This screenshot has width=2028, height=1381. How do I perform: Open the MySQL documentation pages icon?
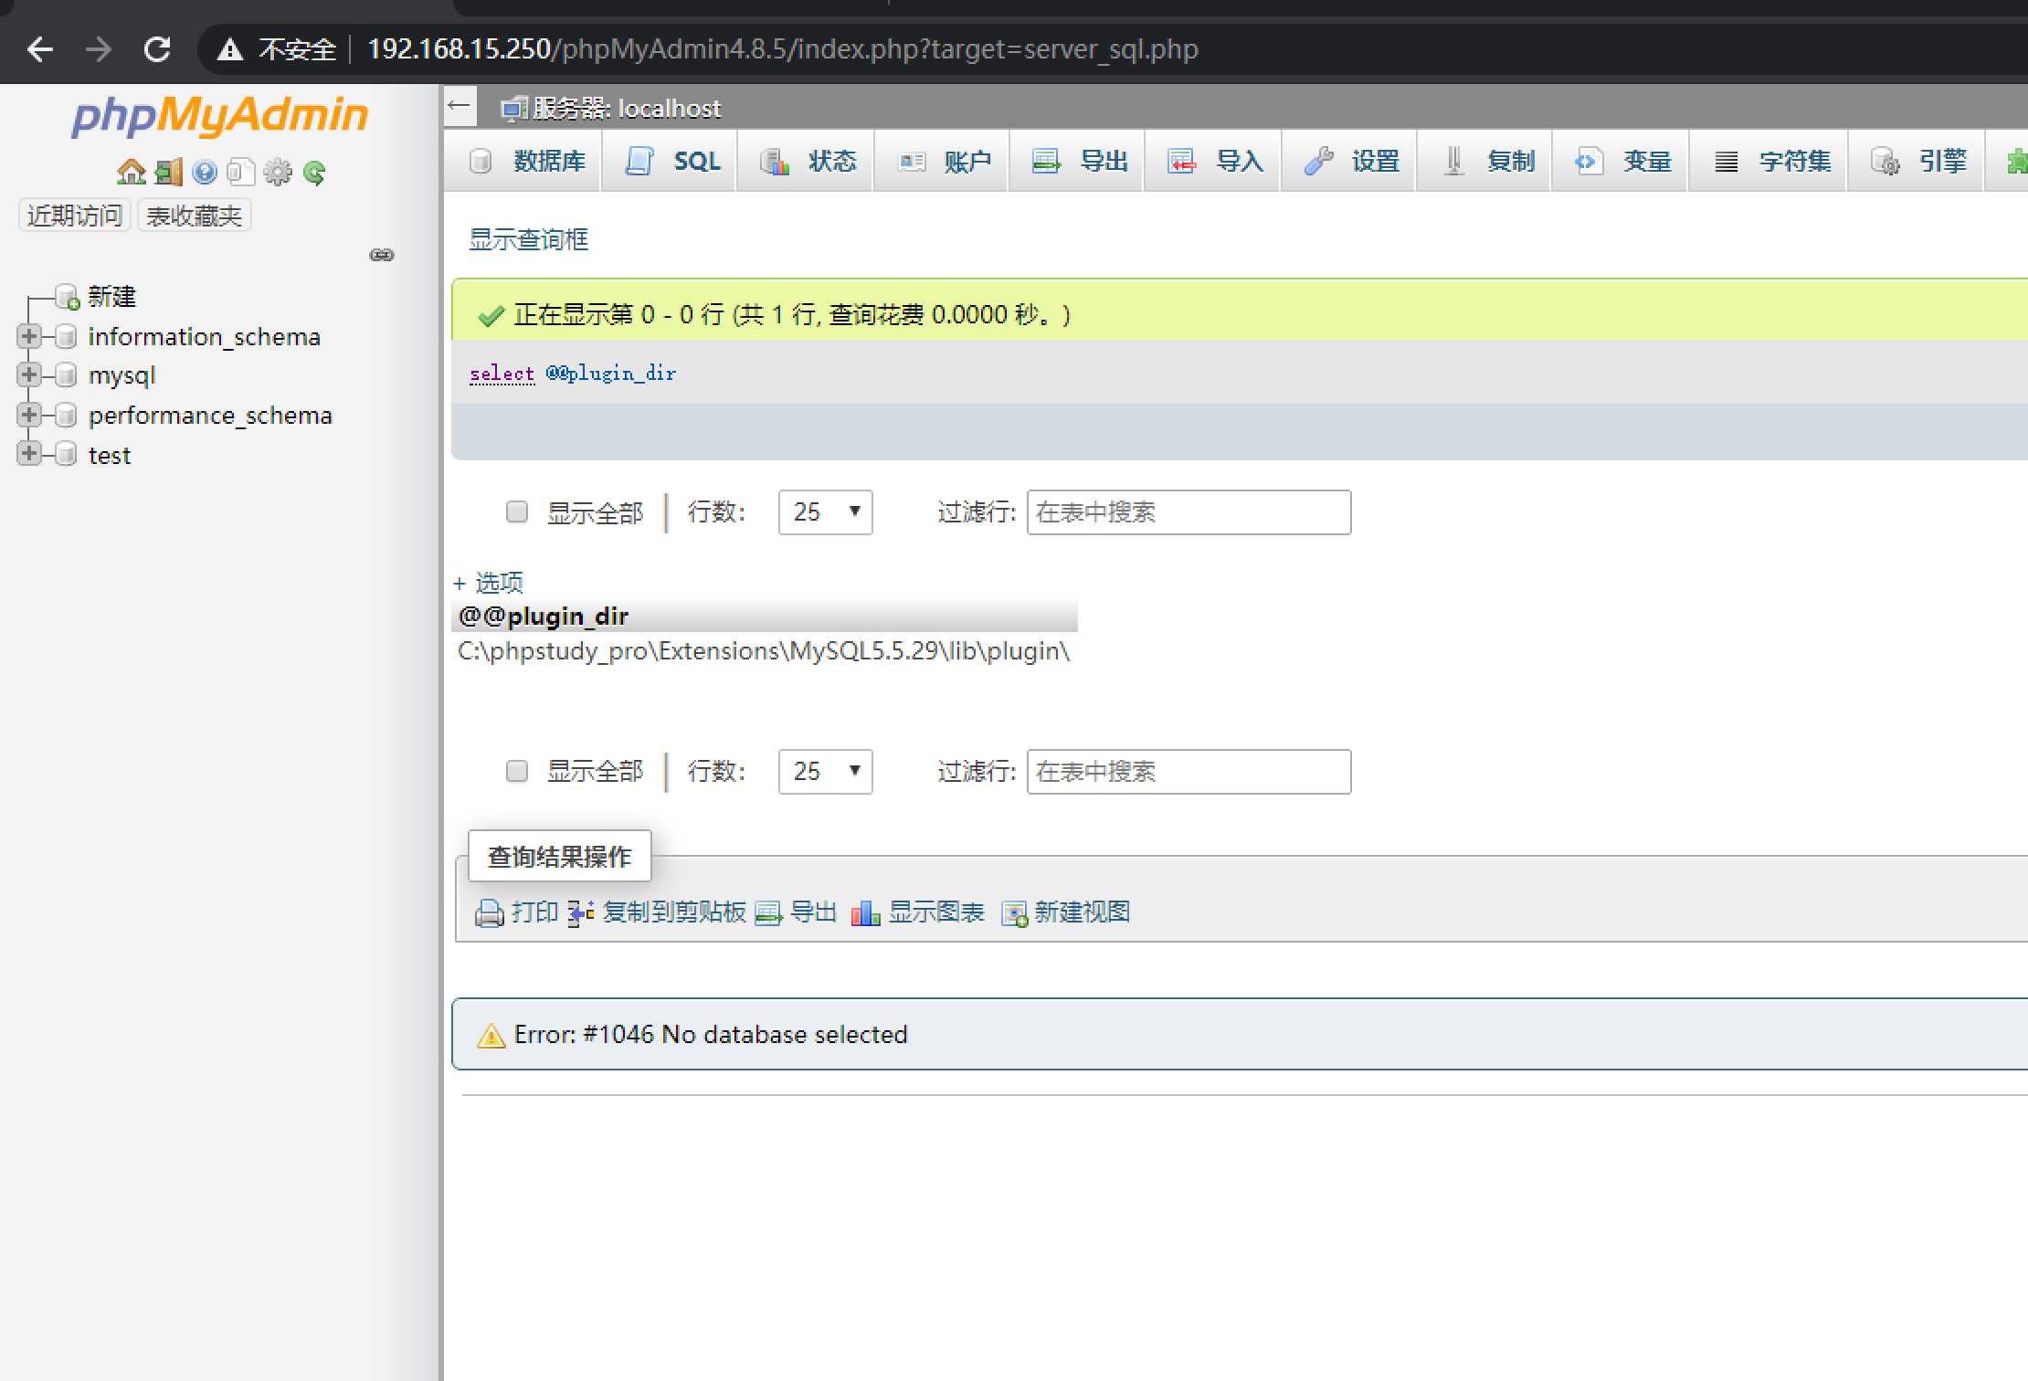coord(240,172)
